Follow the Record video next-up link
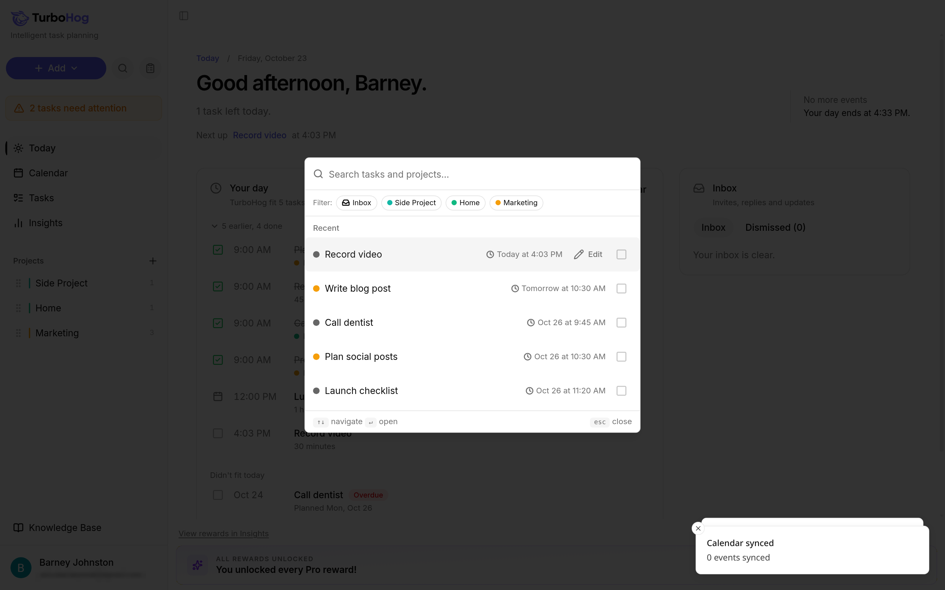The height and width of the screenshot is (590, 945). pyautogui.click(x=260, y=135)
